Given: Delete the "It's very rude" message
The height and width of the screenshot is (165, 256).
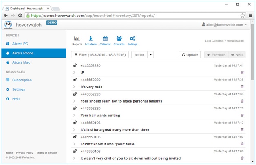Looking at the screenshot, I should (x=242, y=87).
